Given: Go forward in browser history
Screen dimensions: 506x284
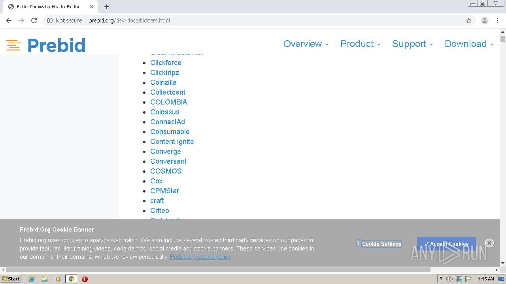Looking at the screenshot, I should pyautogui.click(x=21, y=21).
